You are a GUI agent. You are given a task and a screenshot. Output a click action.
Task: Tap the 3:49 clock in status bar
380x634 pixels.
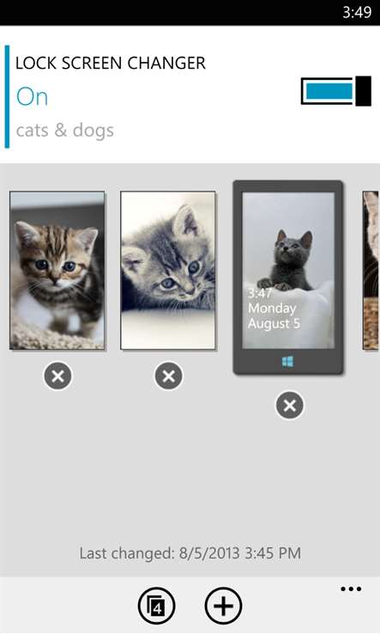coord(357,12)
